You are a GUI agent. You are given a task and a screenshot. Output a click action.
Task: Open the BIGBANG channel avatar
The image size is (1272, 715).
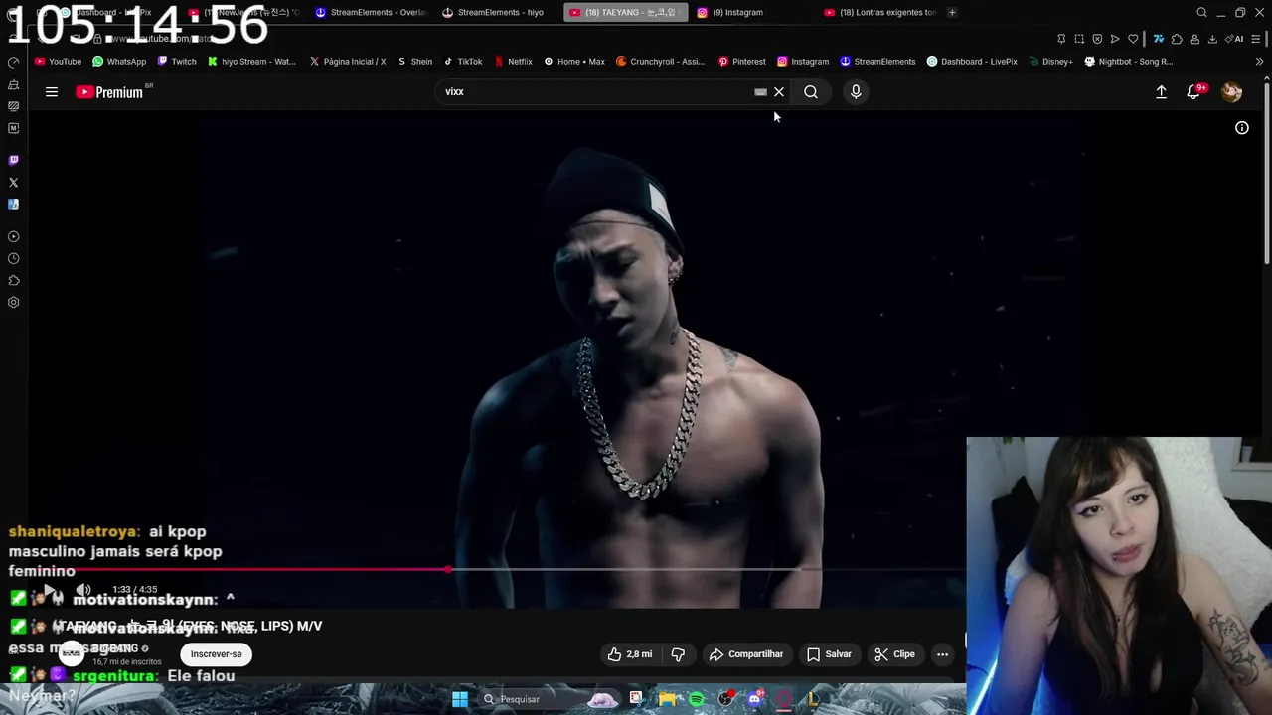pyautogui.click(x=72, y=653)
